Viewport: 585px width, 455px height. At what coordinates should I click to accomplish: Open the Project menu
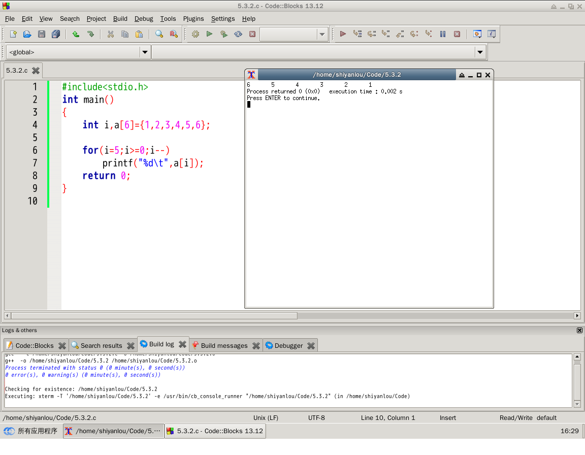[96, 19]
